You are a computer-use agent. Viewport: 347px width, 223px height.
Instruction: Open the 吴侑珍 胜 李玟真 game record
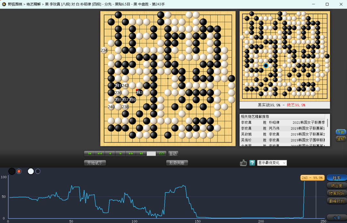pos(283,140)
